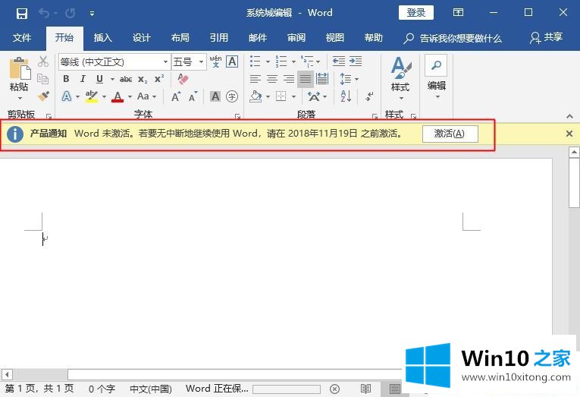Viewport: 580px width, 397px height.
Task: Open font color dropdown arrow
Action: tap(130, 96)
